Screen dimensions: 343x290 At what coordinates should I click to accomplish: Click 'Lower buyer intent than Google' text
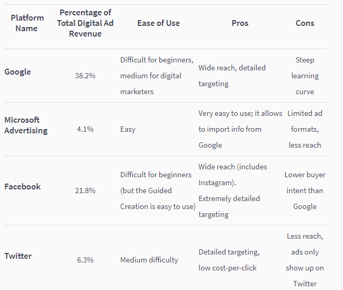pyautogui.click(x=305, y=191)
